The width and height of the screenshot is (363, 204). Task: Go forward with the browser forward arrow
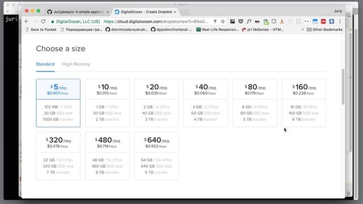(35, 22)
